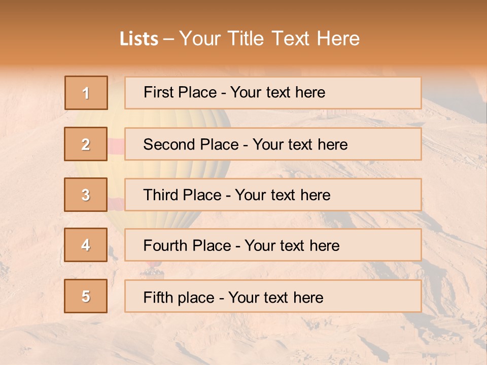The image size is (487, 365).
Task: Click the orange header band left of title
Action: click(x=56, y=38)
